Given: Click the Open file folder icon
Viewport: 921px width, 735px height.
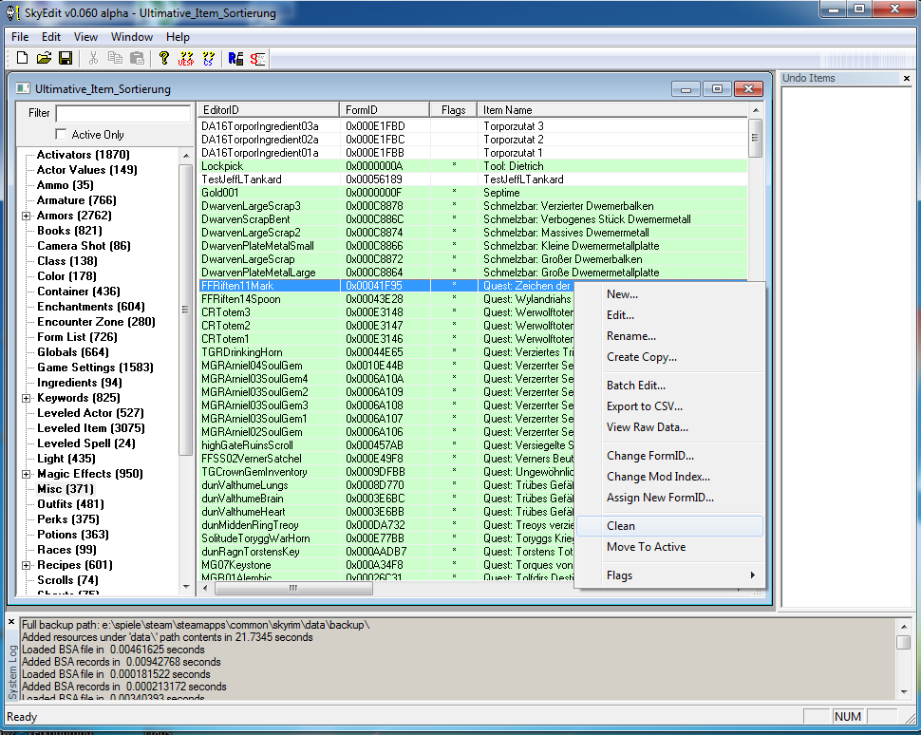Looking at the screenshot, I should [x=44, y=58].
